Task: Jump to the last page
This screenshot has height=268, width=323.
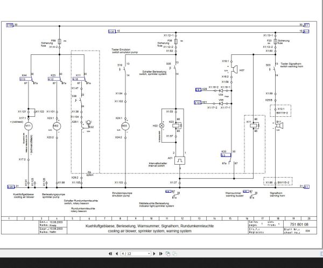Action: 160,253
